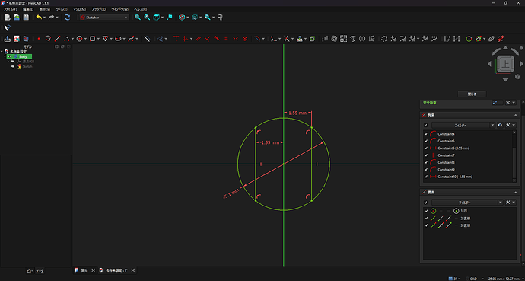Open the View menu
525x281 pixels.
(x=45, y=9)
